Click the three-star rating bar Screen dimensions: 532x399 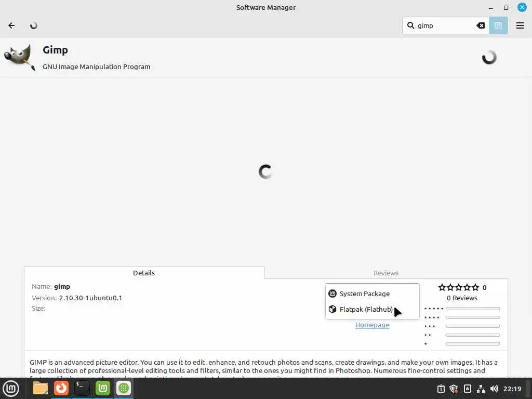click(x=473, y=326)
